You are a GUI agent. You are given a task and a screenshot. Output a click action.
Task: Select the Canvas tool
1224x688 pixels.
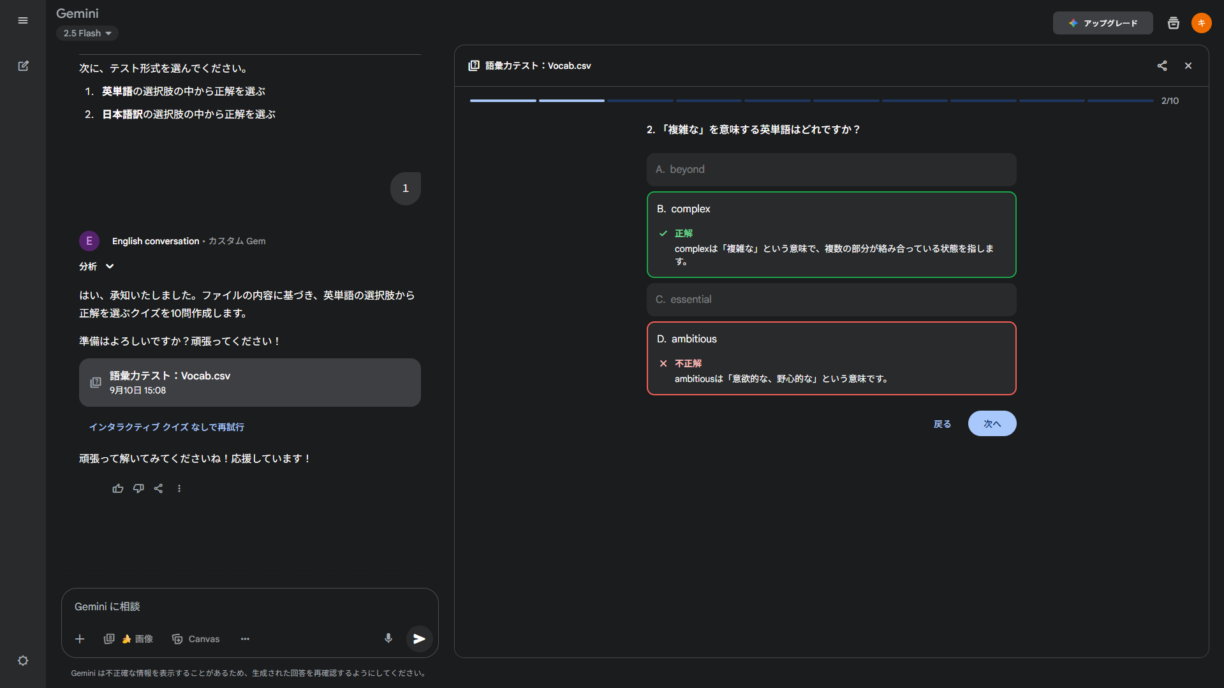pos(196,639)
